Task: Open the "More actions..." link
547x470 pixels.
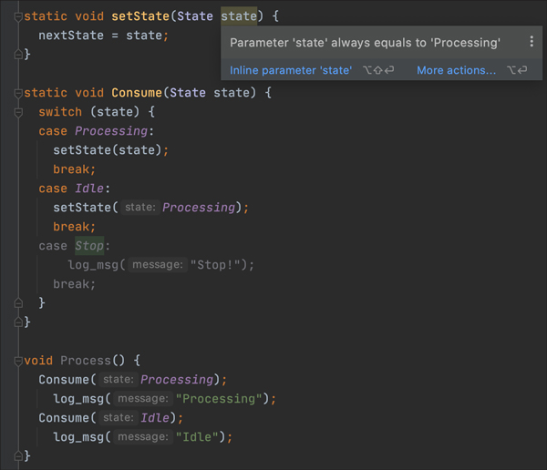Action: pos(456,70)
